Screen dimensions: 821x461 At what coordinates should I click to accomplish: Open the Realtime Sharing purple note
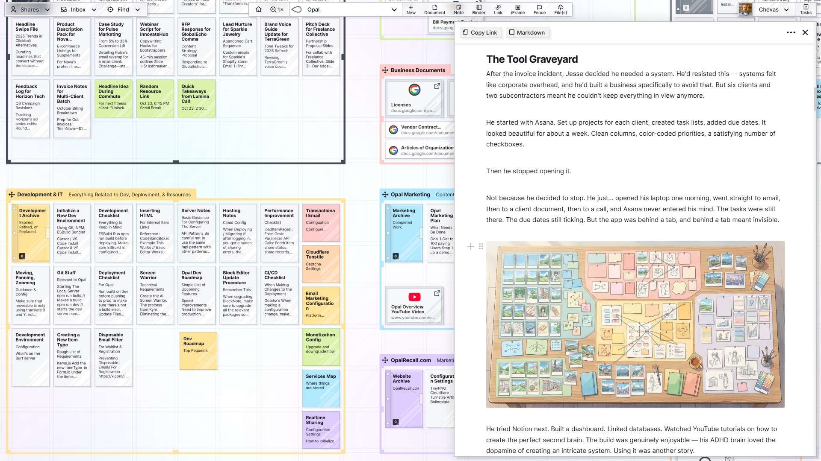tap(321, 430)
